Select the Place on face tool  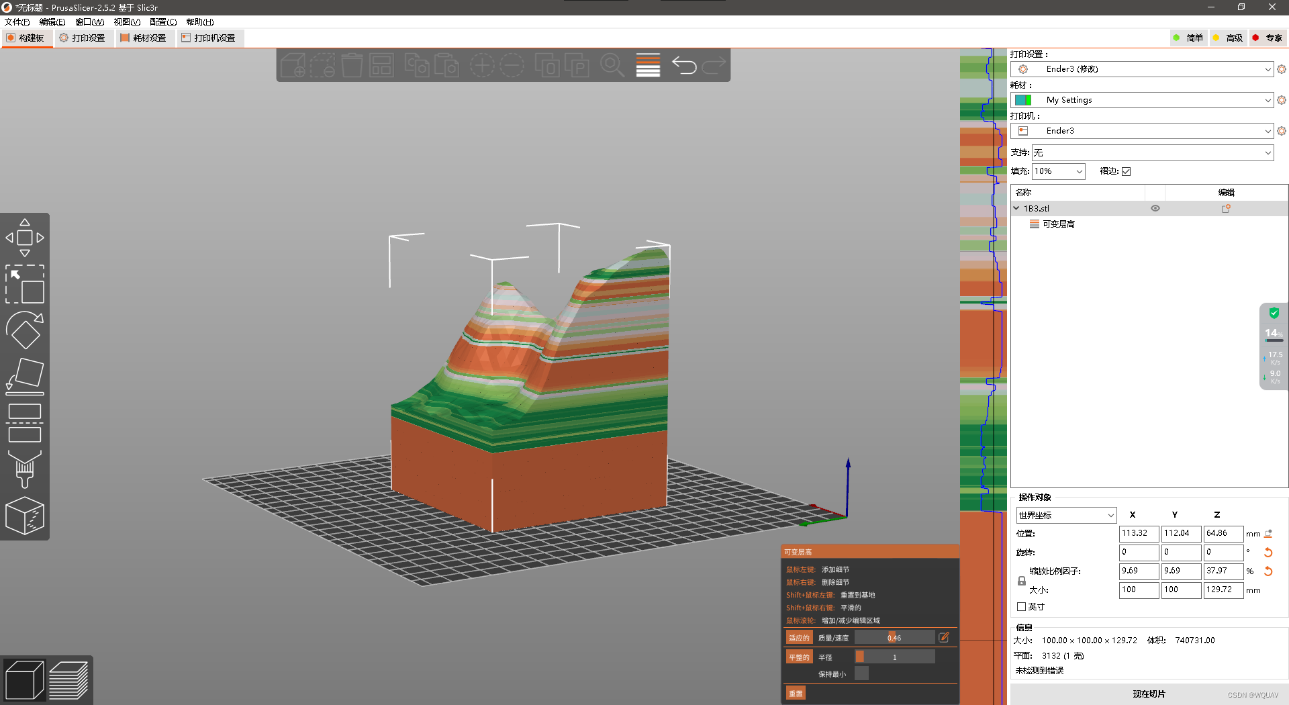tap(25, 376)
